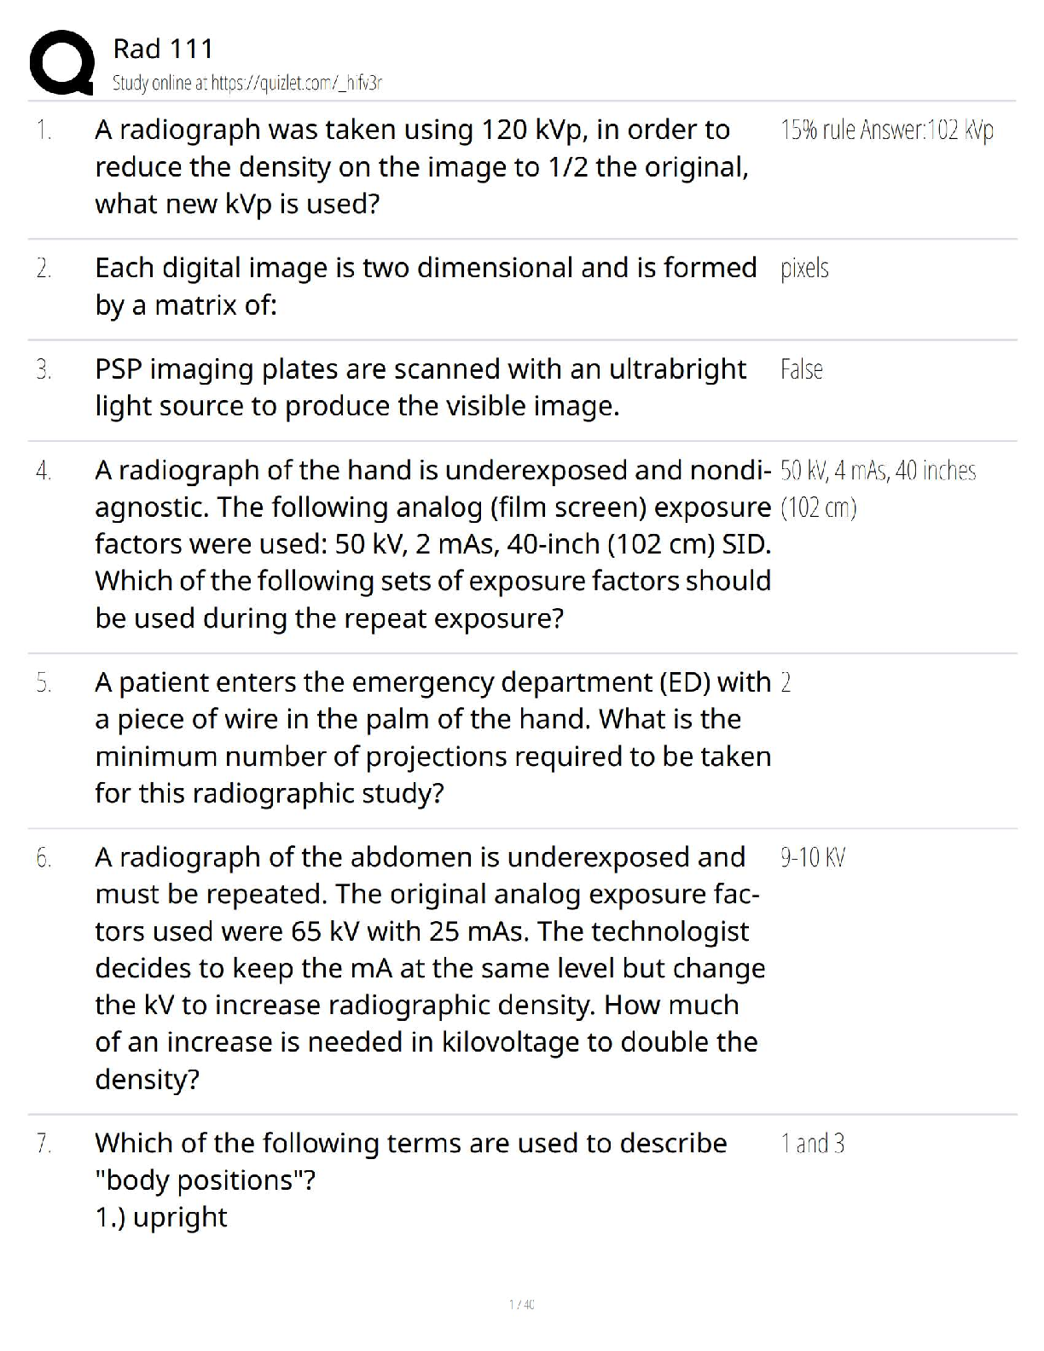Click the Quizlet Q logo
The width and height of the screenshot is (1044, 1351).
61,62
